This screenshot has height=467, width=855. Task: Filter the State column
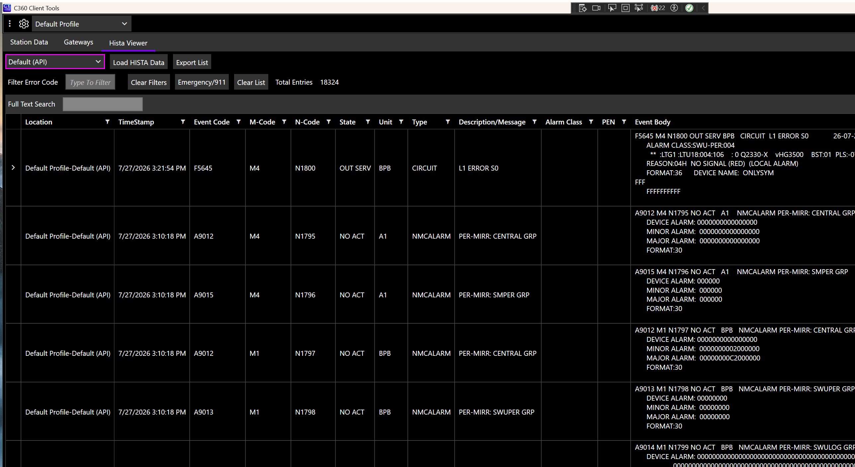[368, 122]
